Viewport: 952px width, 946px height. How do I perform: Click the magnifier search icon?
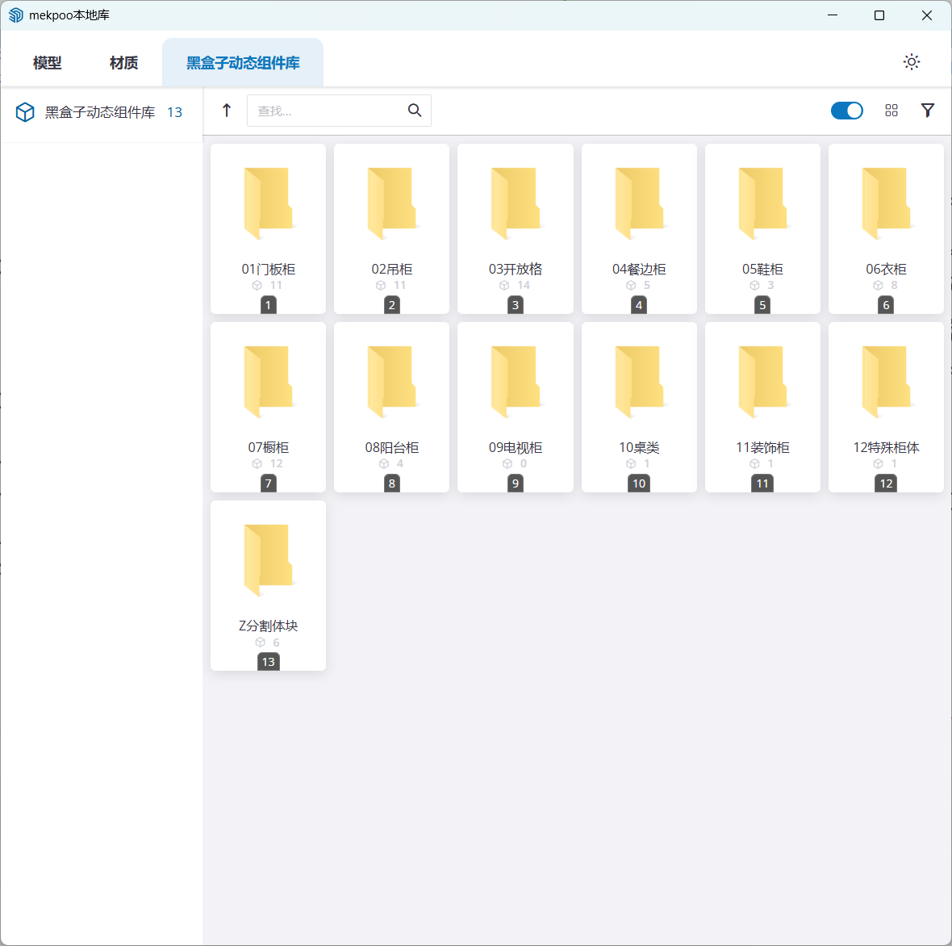coord(415,111)
